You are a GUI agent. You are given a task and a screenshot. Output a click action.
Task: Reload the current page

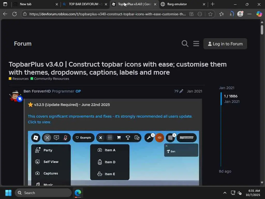14,14
